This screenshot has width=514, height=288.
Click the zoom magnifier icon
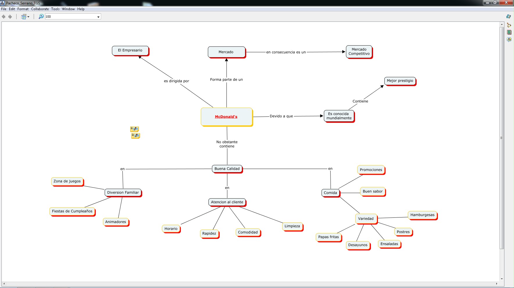(x=41, y=17)
